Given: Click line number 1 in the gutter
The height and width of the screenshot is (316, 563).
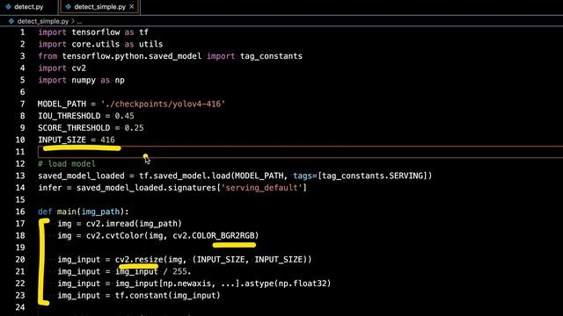Looking at the screenshot, I should (x=22, y=32).
